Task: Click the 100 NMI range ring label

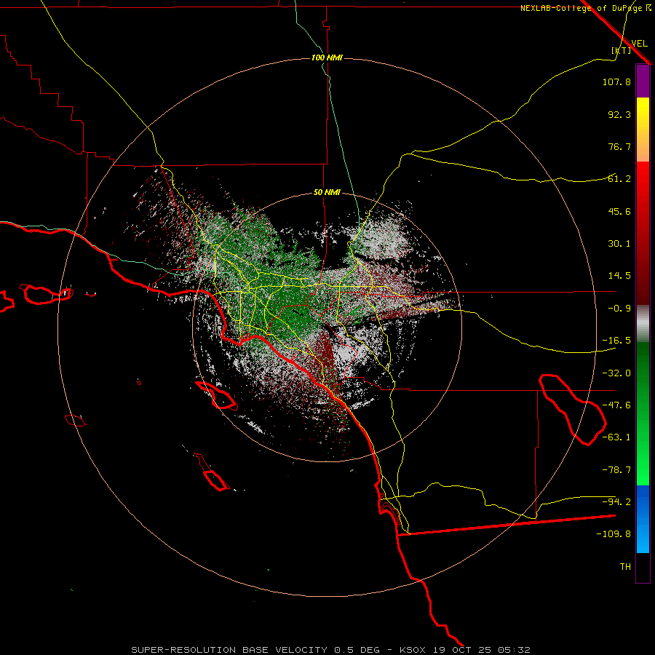Action: tap(327, 57)
